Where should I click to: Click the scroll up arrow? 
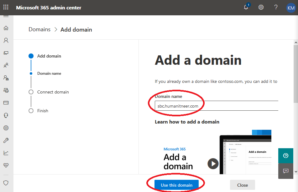pos(296,43)
